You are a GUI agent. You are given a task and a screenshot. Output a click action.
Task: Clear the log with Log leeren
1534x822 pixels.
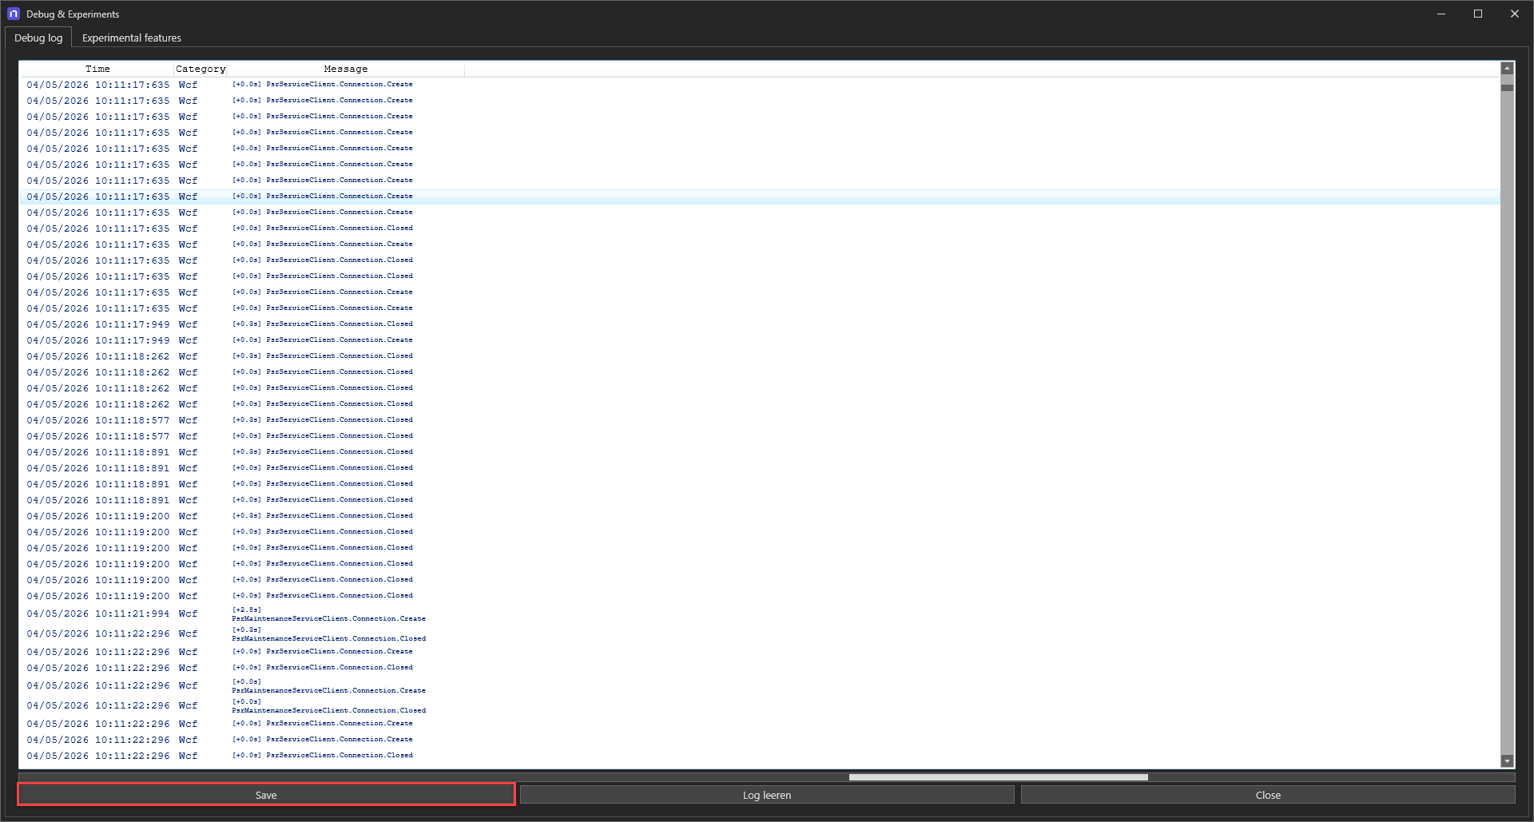(x=767, y=795)
